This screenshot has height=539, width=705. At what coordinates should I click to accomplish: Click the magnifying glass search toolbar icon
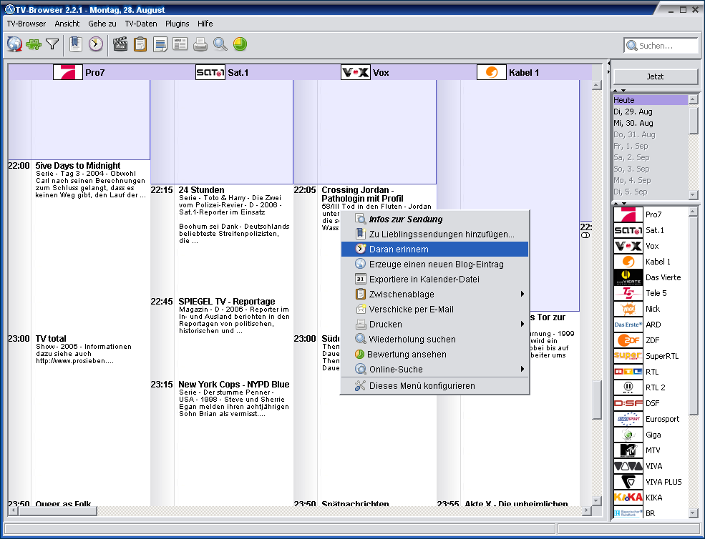220,44
